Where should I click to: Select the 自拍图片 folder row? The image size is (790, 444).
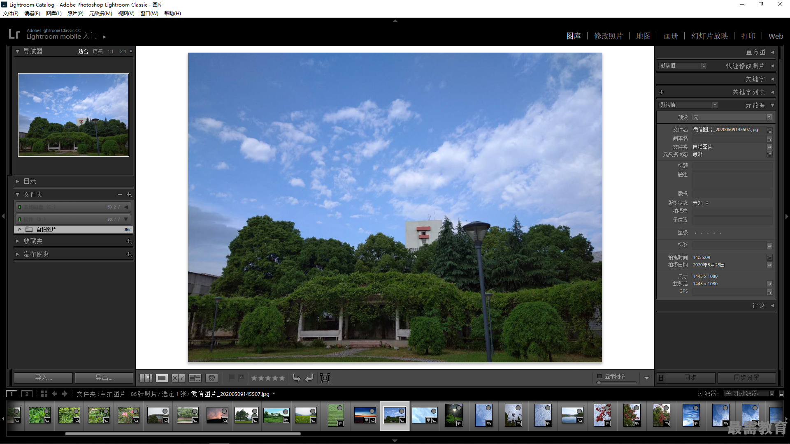click(74, 229)
